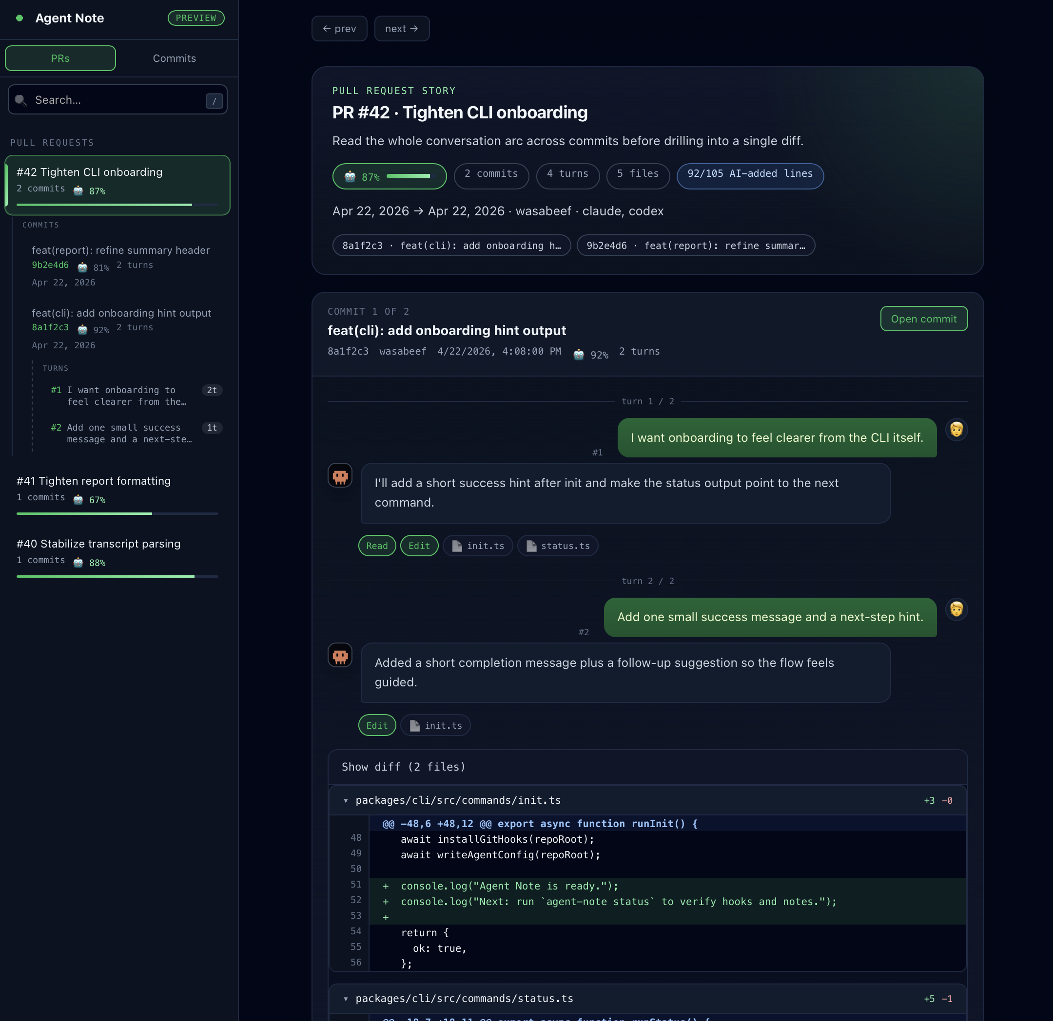
Task: Click the Open commit button
Action: [924, 319]
